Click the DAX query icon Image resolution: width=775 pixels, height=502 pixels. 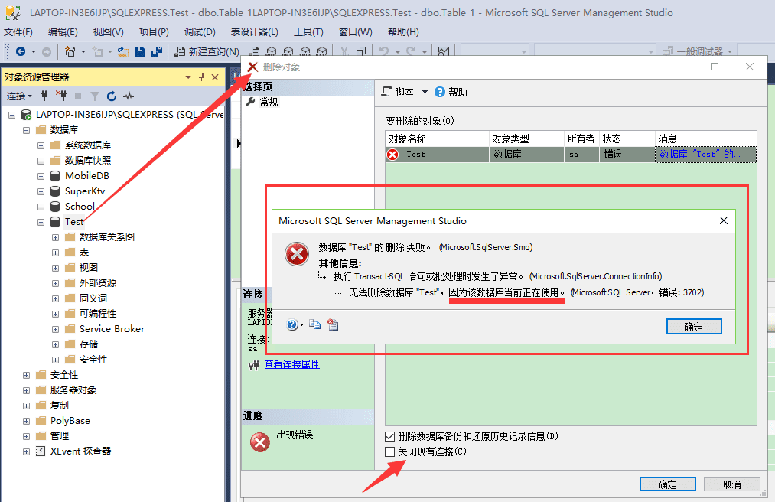point(322,51)
